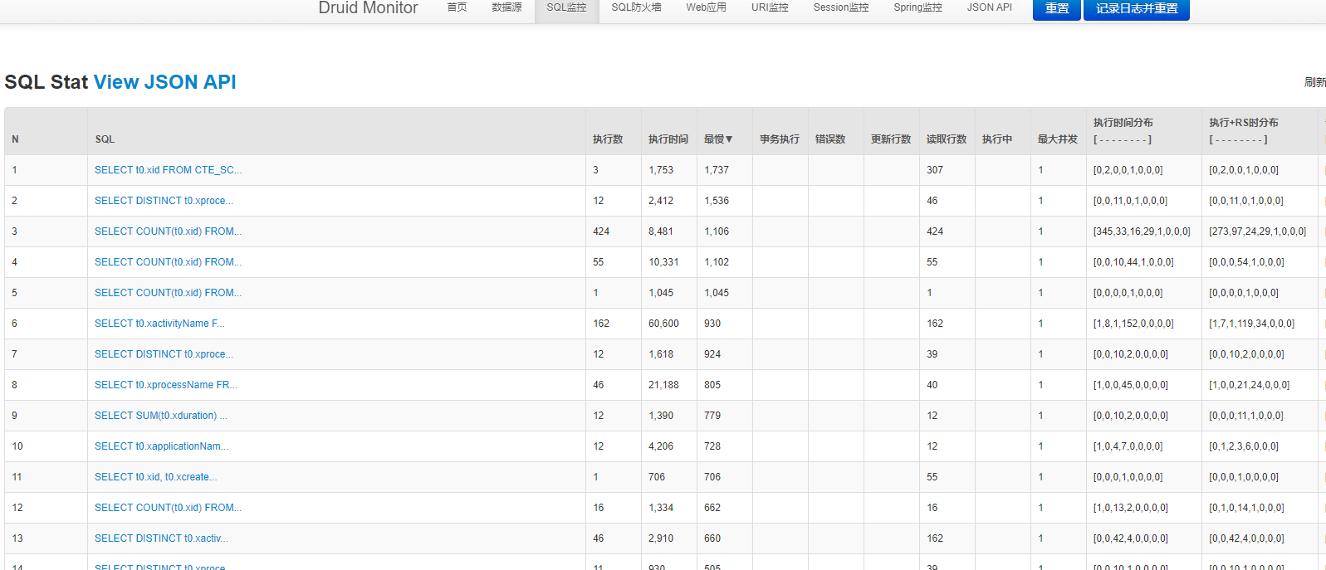Select execution time value 10,331
Image resolution: width=1326 pixels, height=570 pixels.
[663, 262]
